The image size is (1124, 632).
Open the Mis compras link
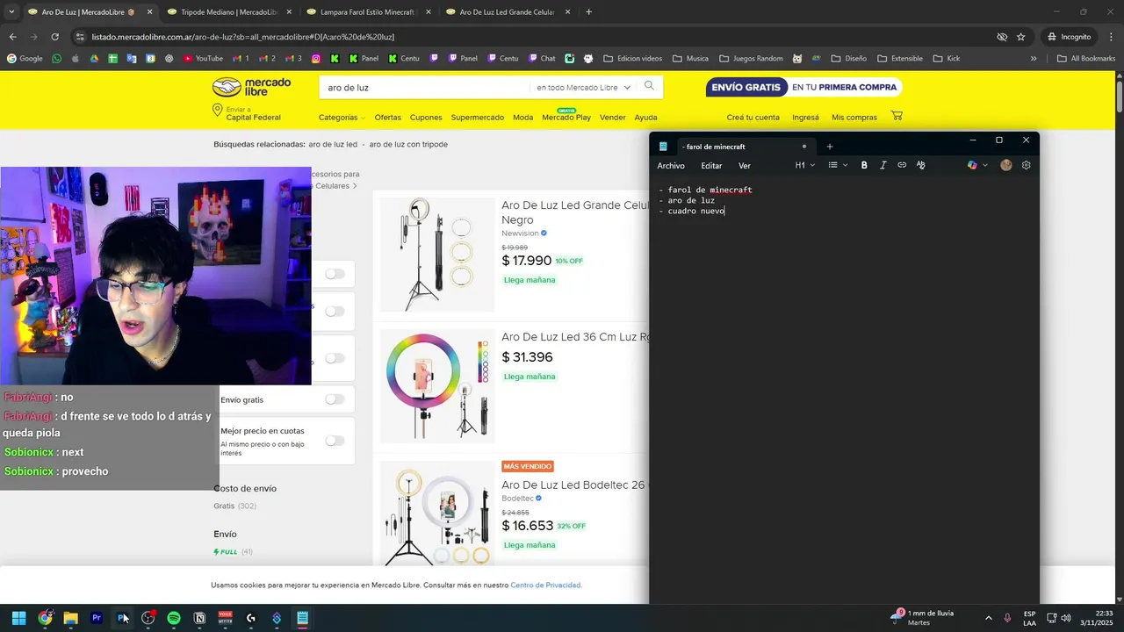[854, 118]
